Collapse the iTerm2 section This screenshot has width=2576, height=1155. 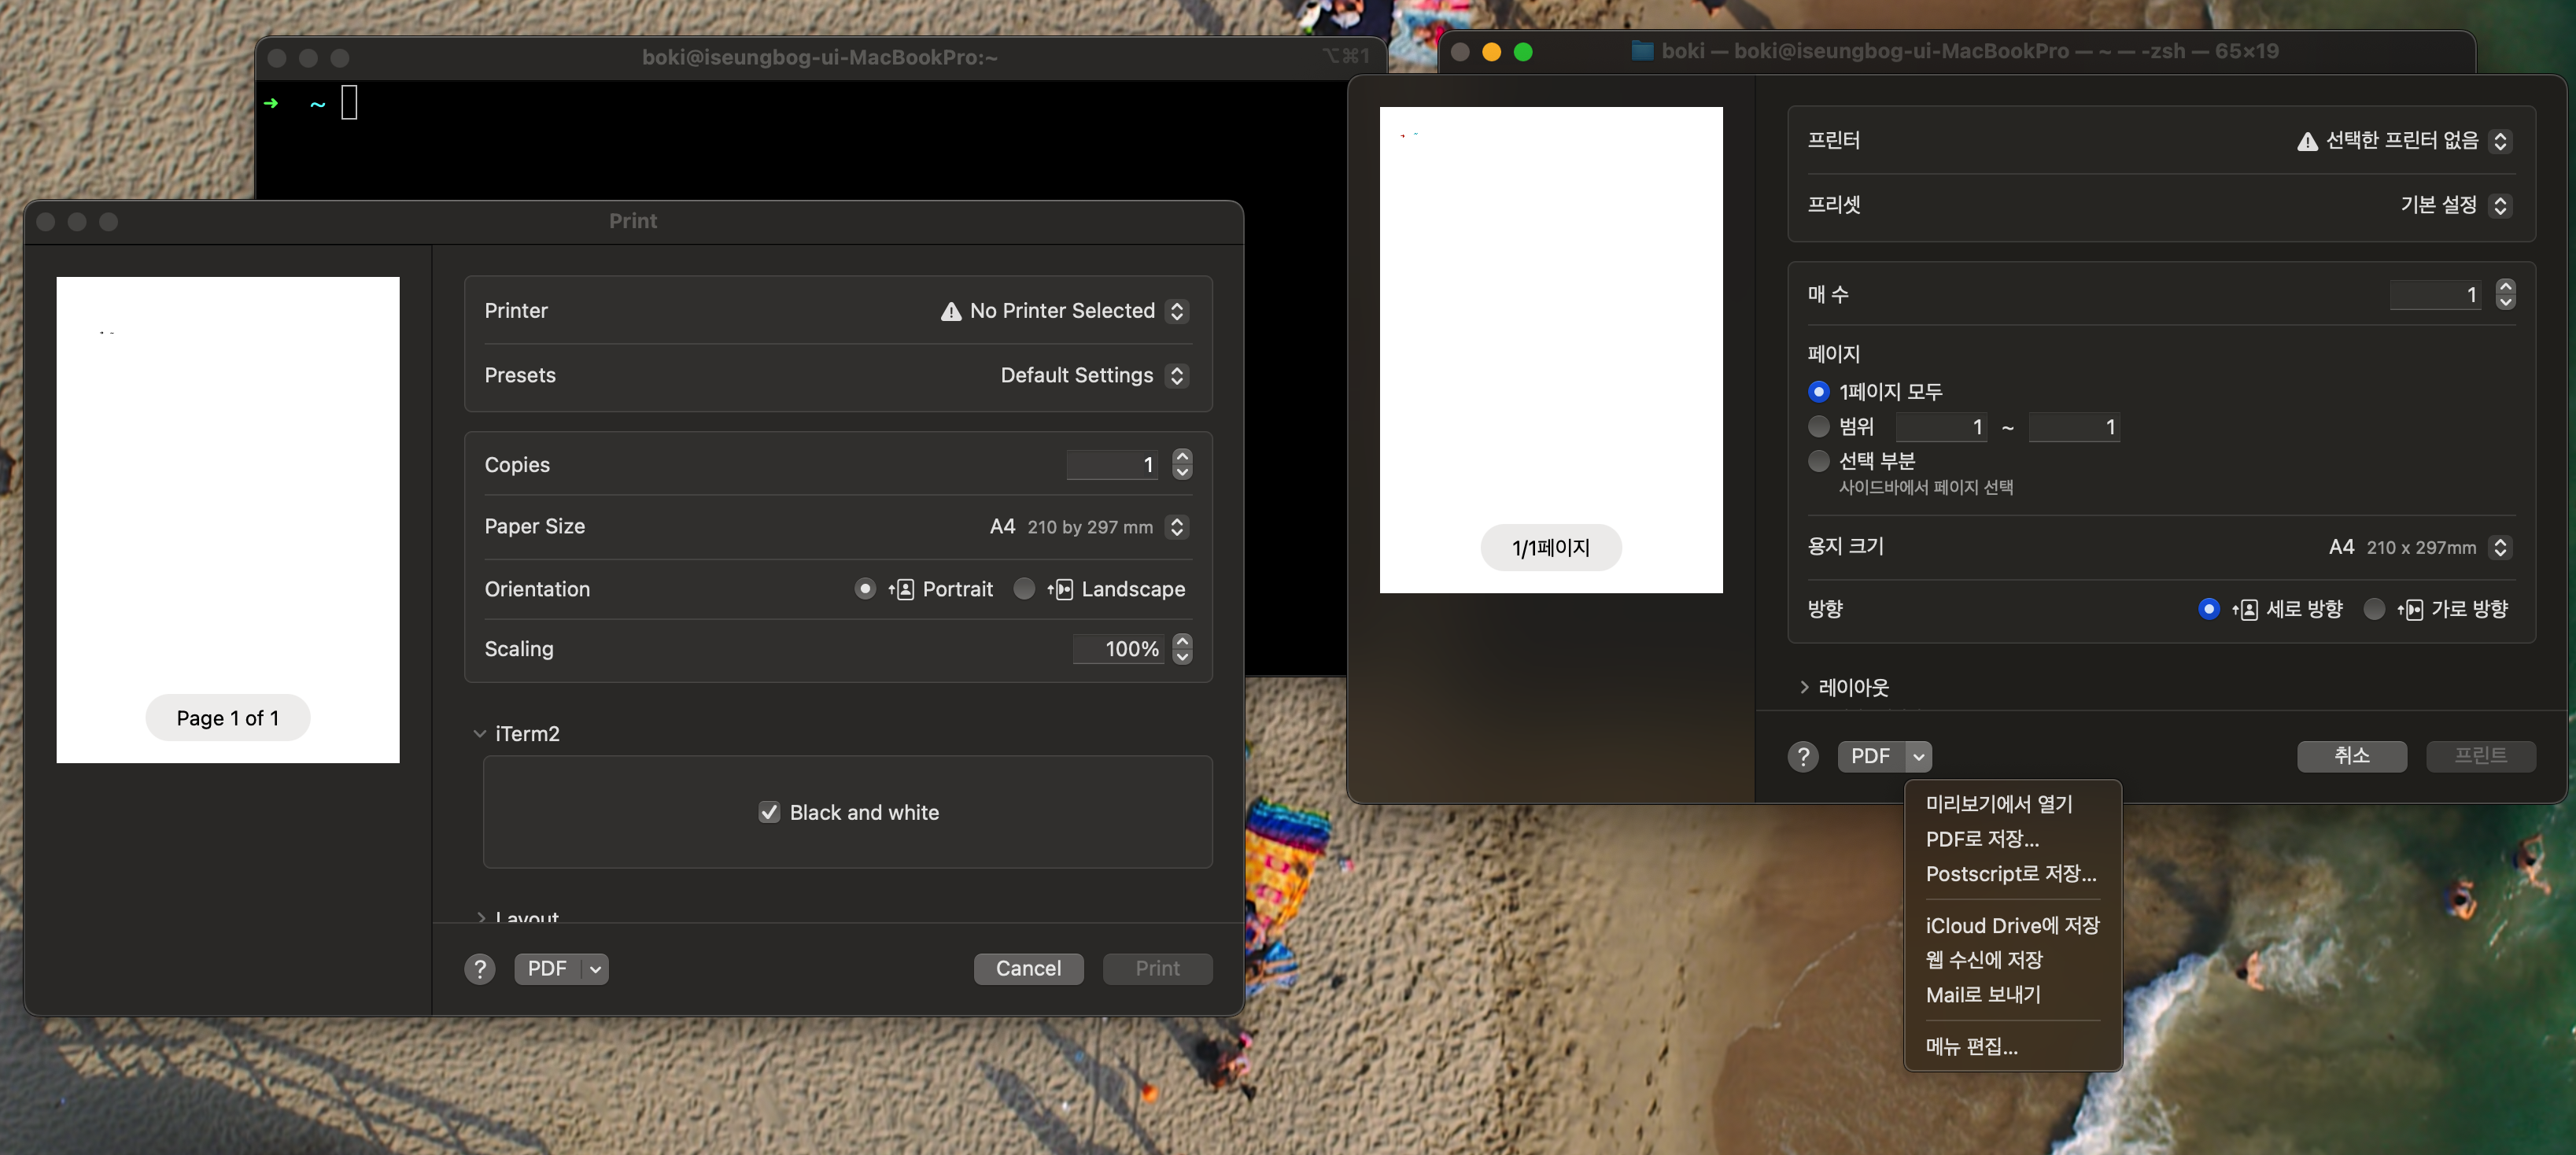click(480, 734)
